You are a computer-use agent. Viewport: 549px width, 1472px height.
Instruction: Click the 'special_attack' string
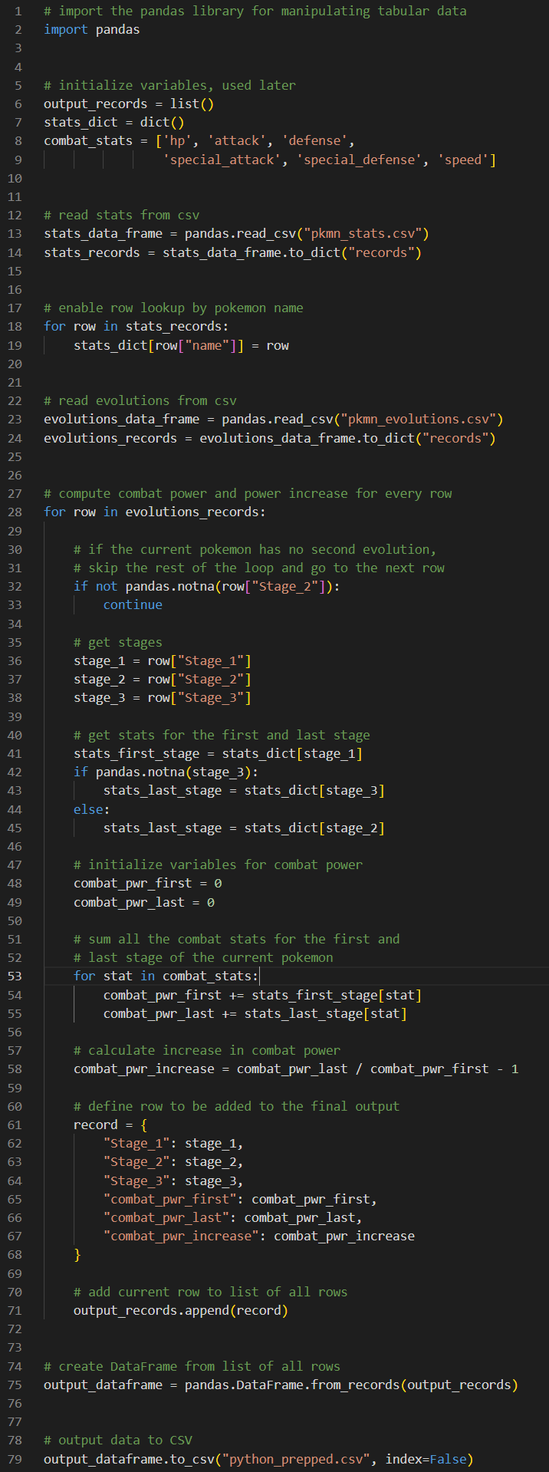222,160
